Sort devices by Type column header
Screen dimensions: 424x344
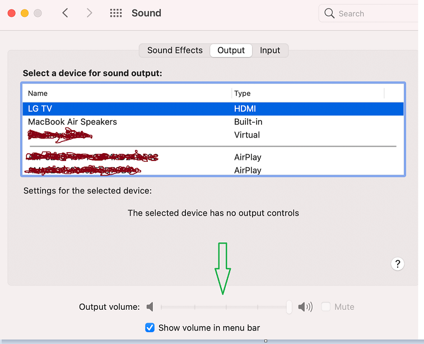tap(307, 94)
